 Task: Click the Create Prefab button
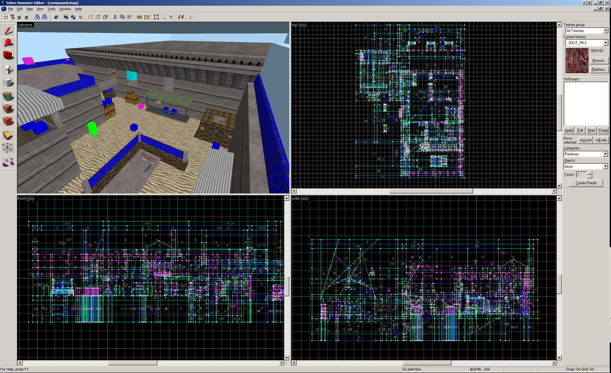[x=586, y=183]
